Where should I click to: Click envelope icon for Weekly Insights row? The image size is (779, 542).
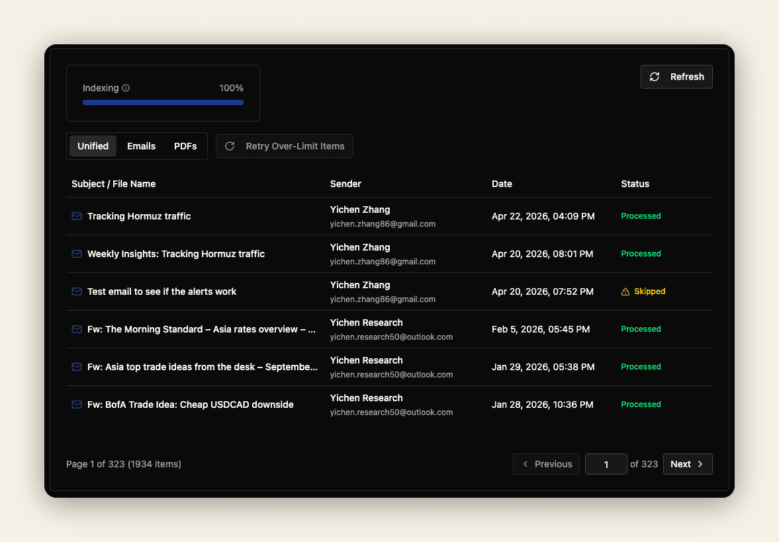77,254
